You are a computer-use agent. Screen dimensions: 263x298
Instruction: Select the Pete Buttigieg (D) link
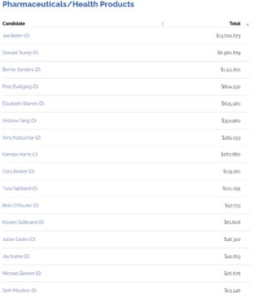pos(20,86)
